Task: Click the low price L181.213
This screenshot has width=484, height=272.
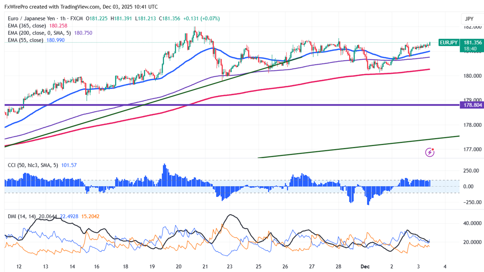Action: (145, 18)
